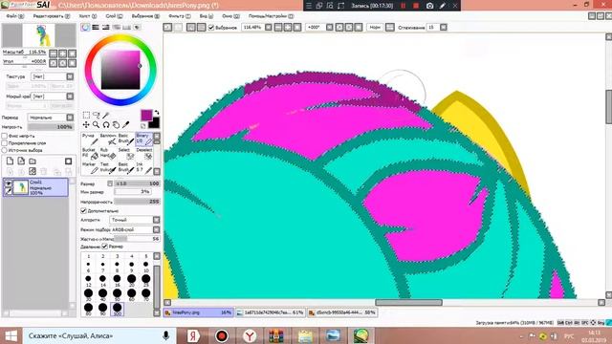Image resolution: width=612 pixels, height=344 pixels.
Task: Open the Windows Start button
Action: coord(11,335)
